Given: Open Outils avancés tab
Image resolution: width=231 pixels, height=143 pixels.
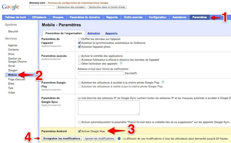Looking at the screenshot, I should tap(133, 17).
